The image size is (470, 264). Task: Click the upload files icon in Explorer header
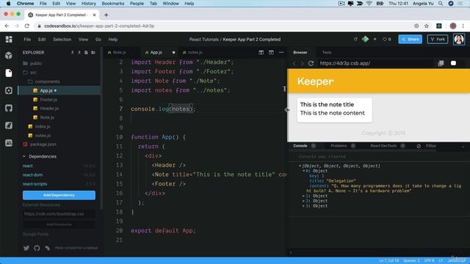(79, 52)
